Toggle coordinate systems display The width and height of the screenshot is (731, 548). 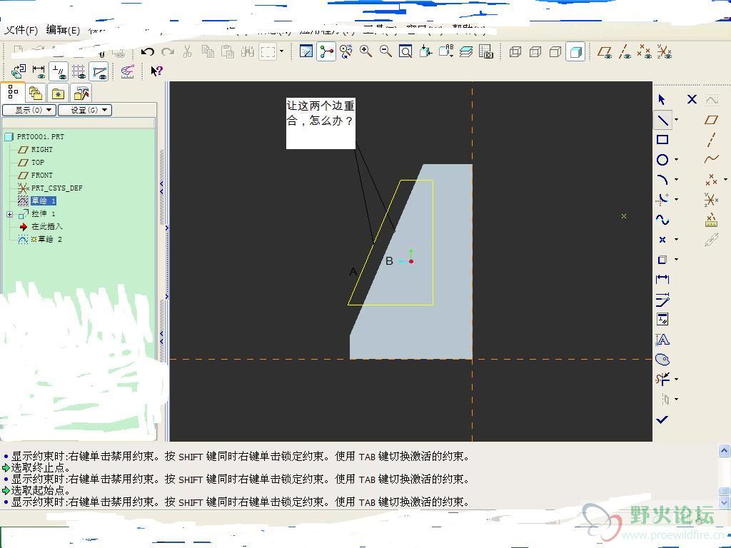point(665,51)
